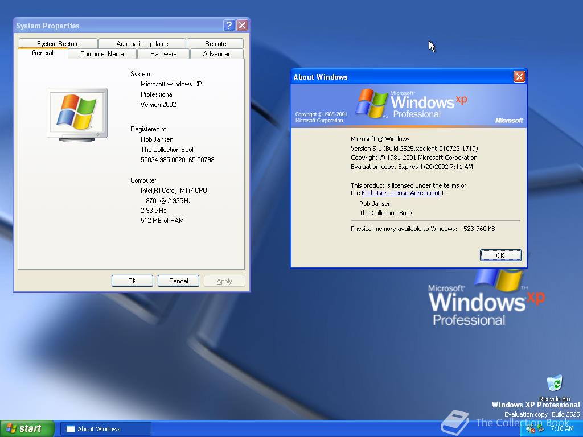Open the End-User License Agreement link
583x437 pixels.
click(401, 193)
